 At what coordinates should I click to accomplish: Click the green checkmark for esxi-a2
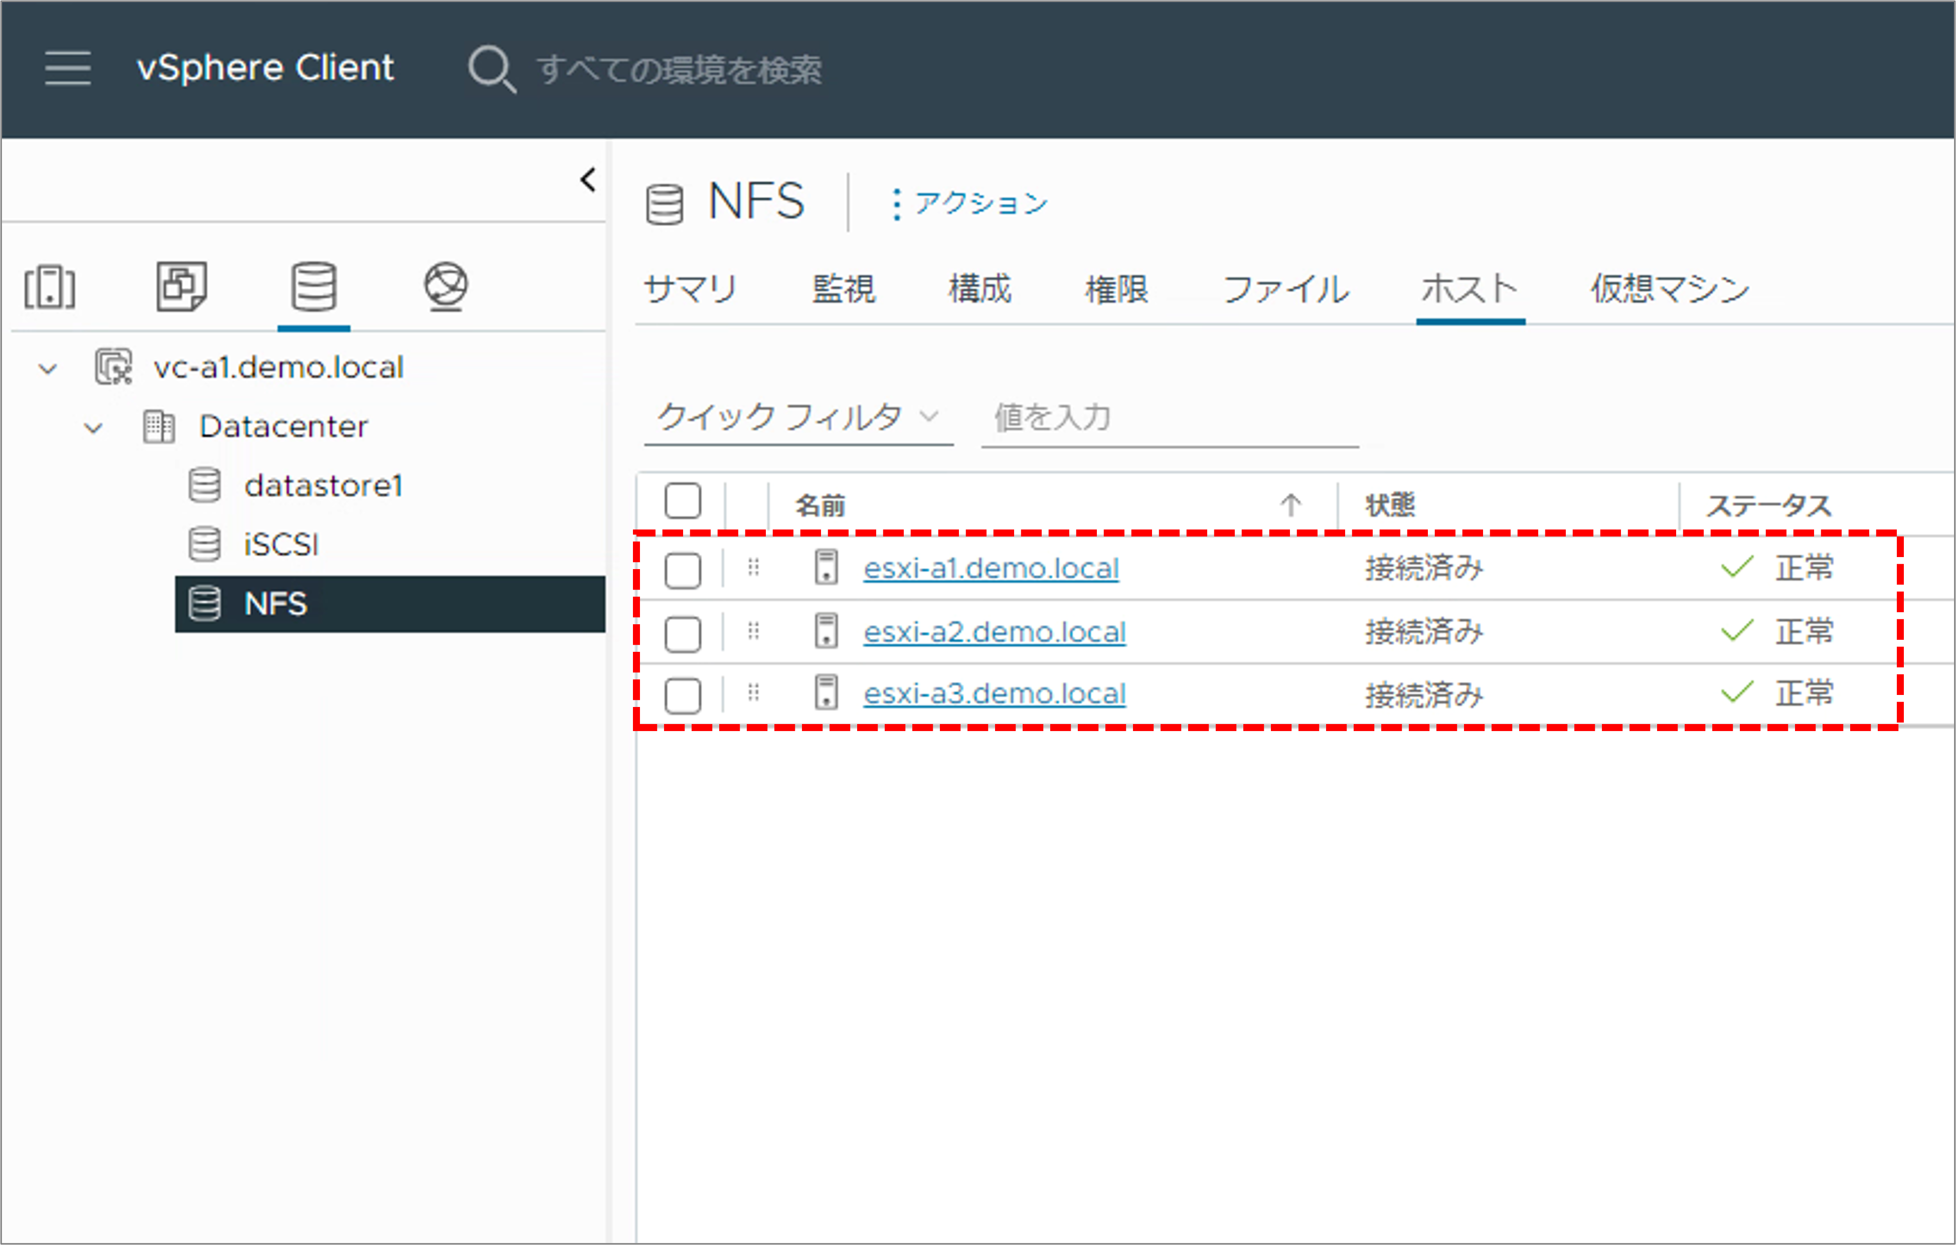point(1737,630)
